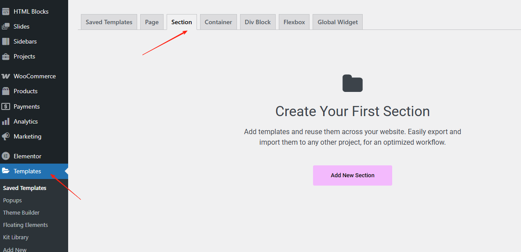This screenshot has width=521, height=252.
Task: Switch to the Saved Templates tab
Action: [x=109, y=22]
